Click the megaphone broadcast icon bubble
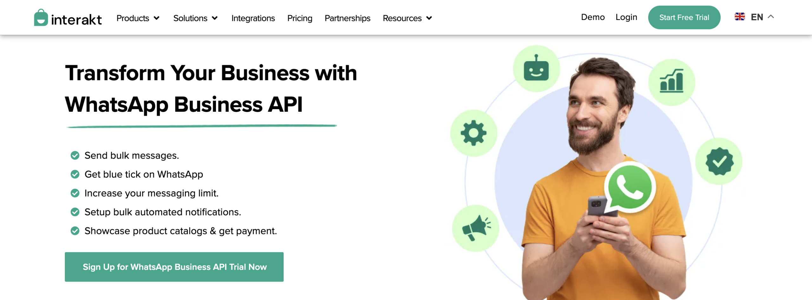The height and width of the screenshot is (300, 812). (475, 228)
